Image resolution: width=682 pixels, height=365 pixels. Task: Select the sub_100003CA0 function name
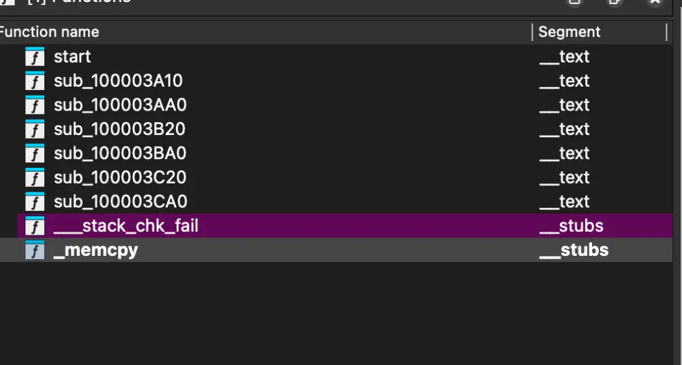tap(120, 202)
